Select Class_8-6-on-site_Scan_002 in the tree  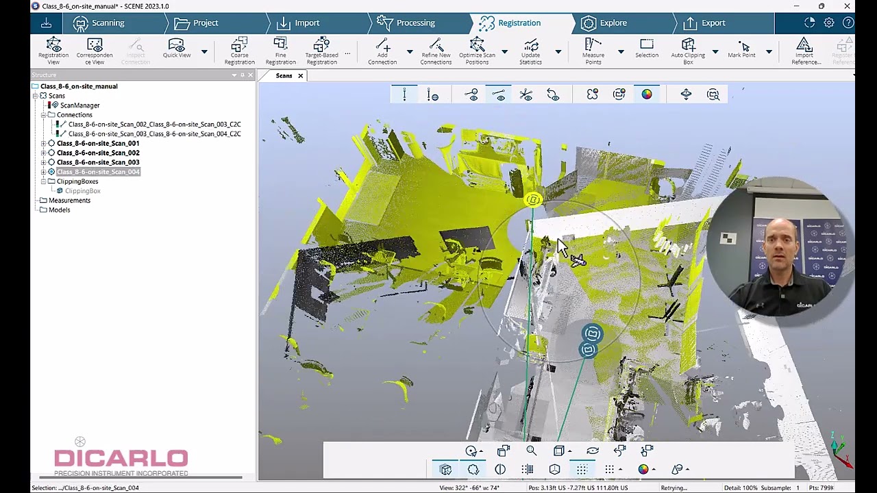coord(98,153)
